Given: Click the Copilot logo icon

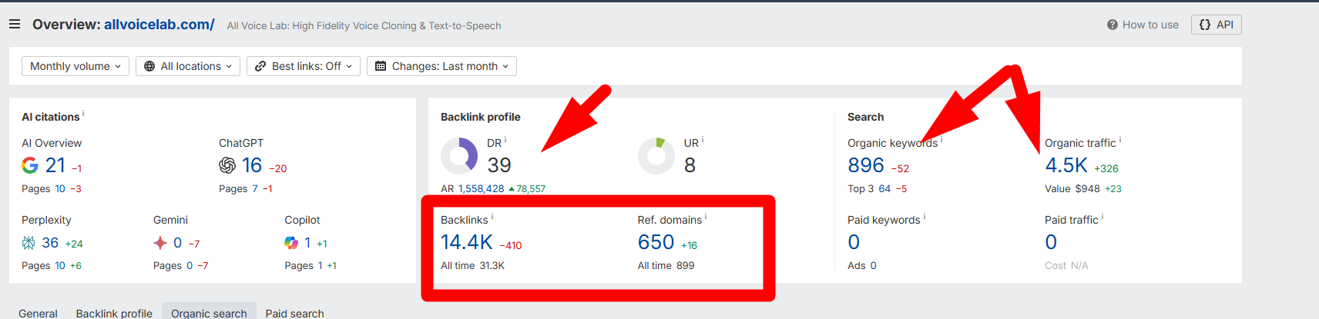Looking at the screenshot, I should tap(291, 243).
